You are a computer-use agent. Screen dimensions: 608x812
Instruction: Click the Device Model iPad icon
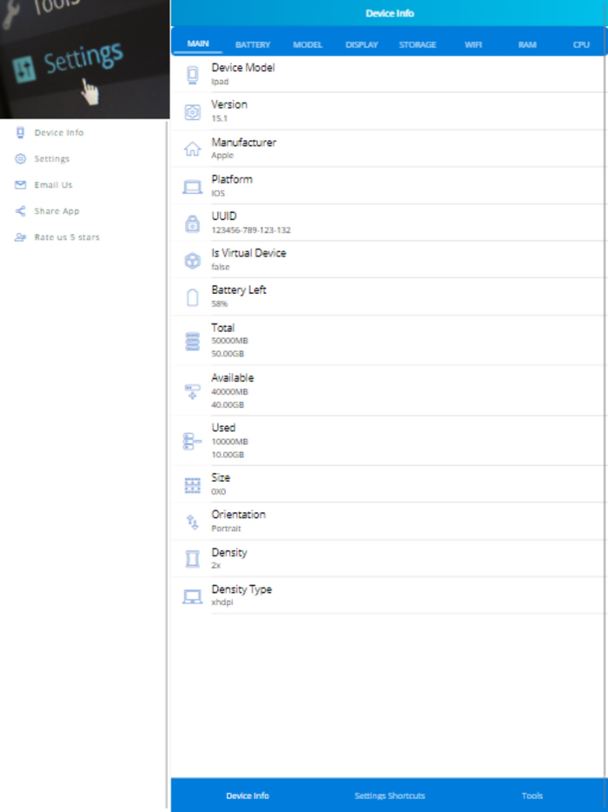(x=194, y=74)
